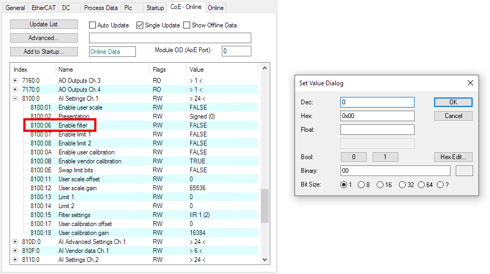Viewport: 490px width, 274px height.
Task: Select the CoE - Online tab
Action: click(186, 7)
